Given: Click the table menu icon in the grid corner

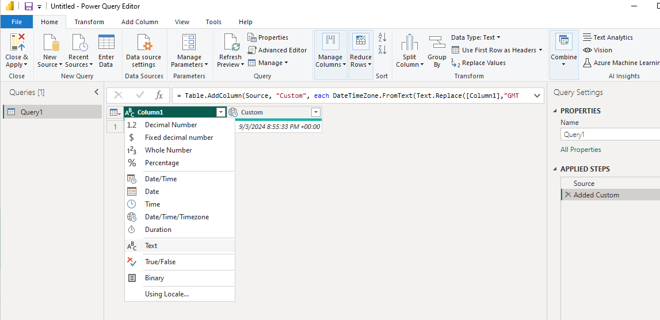Looking at the screenshot, I should coord(115,112).
